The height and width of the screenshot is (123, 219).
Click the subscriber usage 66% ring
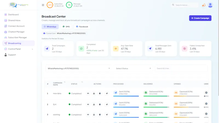tap(50, 5)
